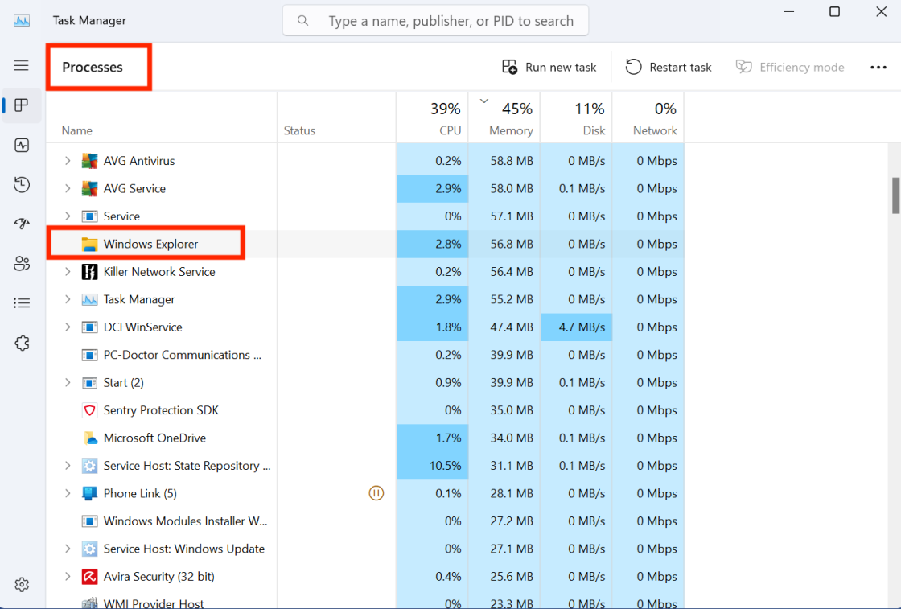The image size is (901, 609).
Task: Open Task Manager settings gear
Action: (x=21, y=584)
